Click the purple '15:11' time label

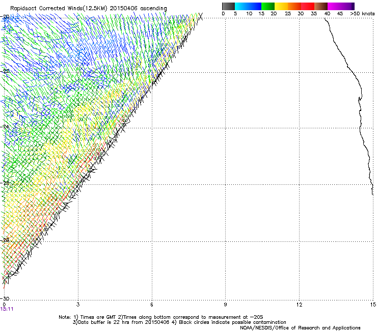click(7, 309)
